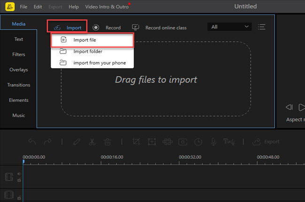
Task: Click the Undo arrow in timeline toolbar
Action: click(32, 141)
